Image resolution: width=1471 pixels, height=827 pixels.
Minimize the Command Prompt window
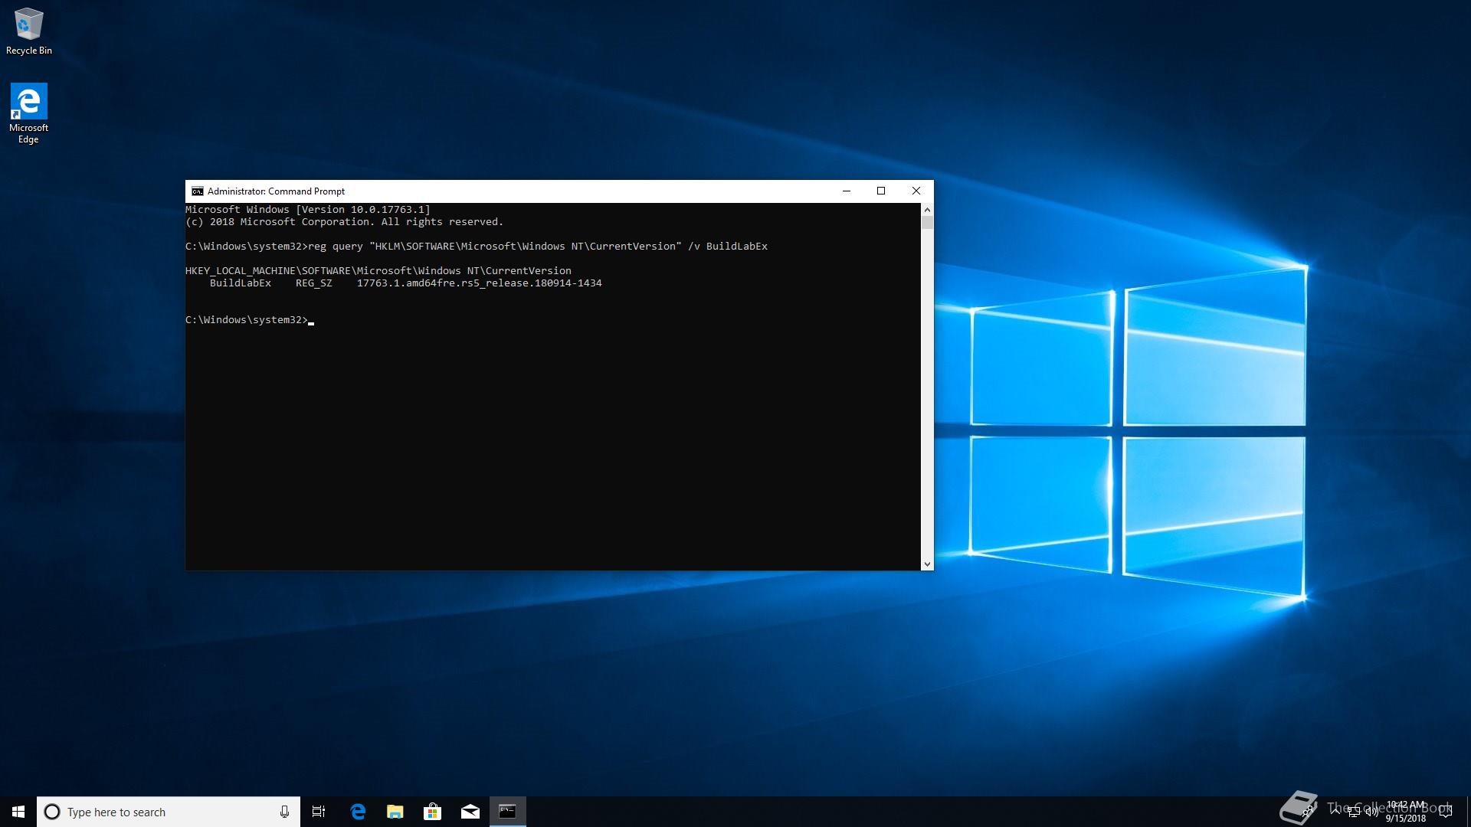847,191
